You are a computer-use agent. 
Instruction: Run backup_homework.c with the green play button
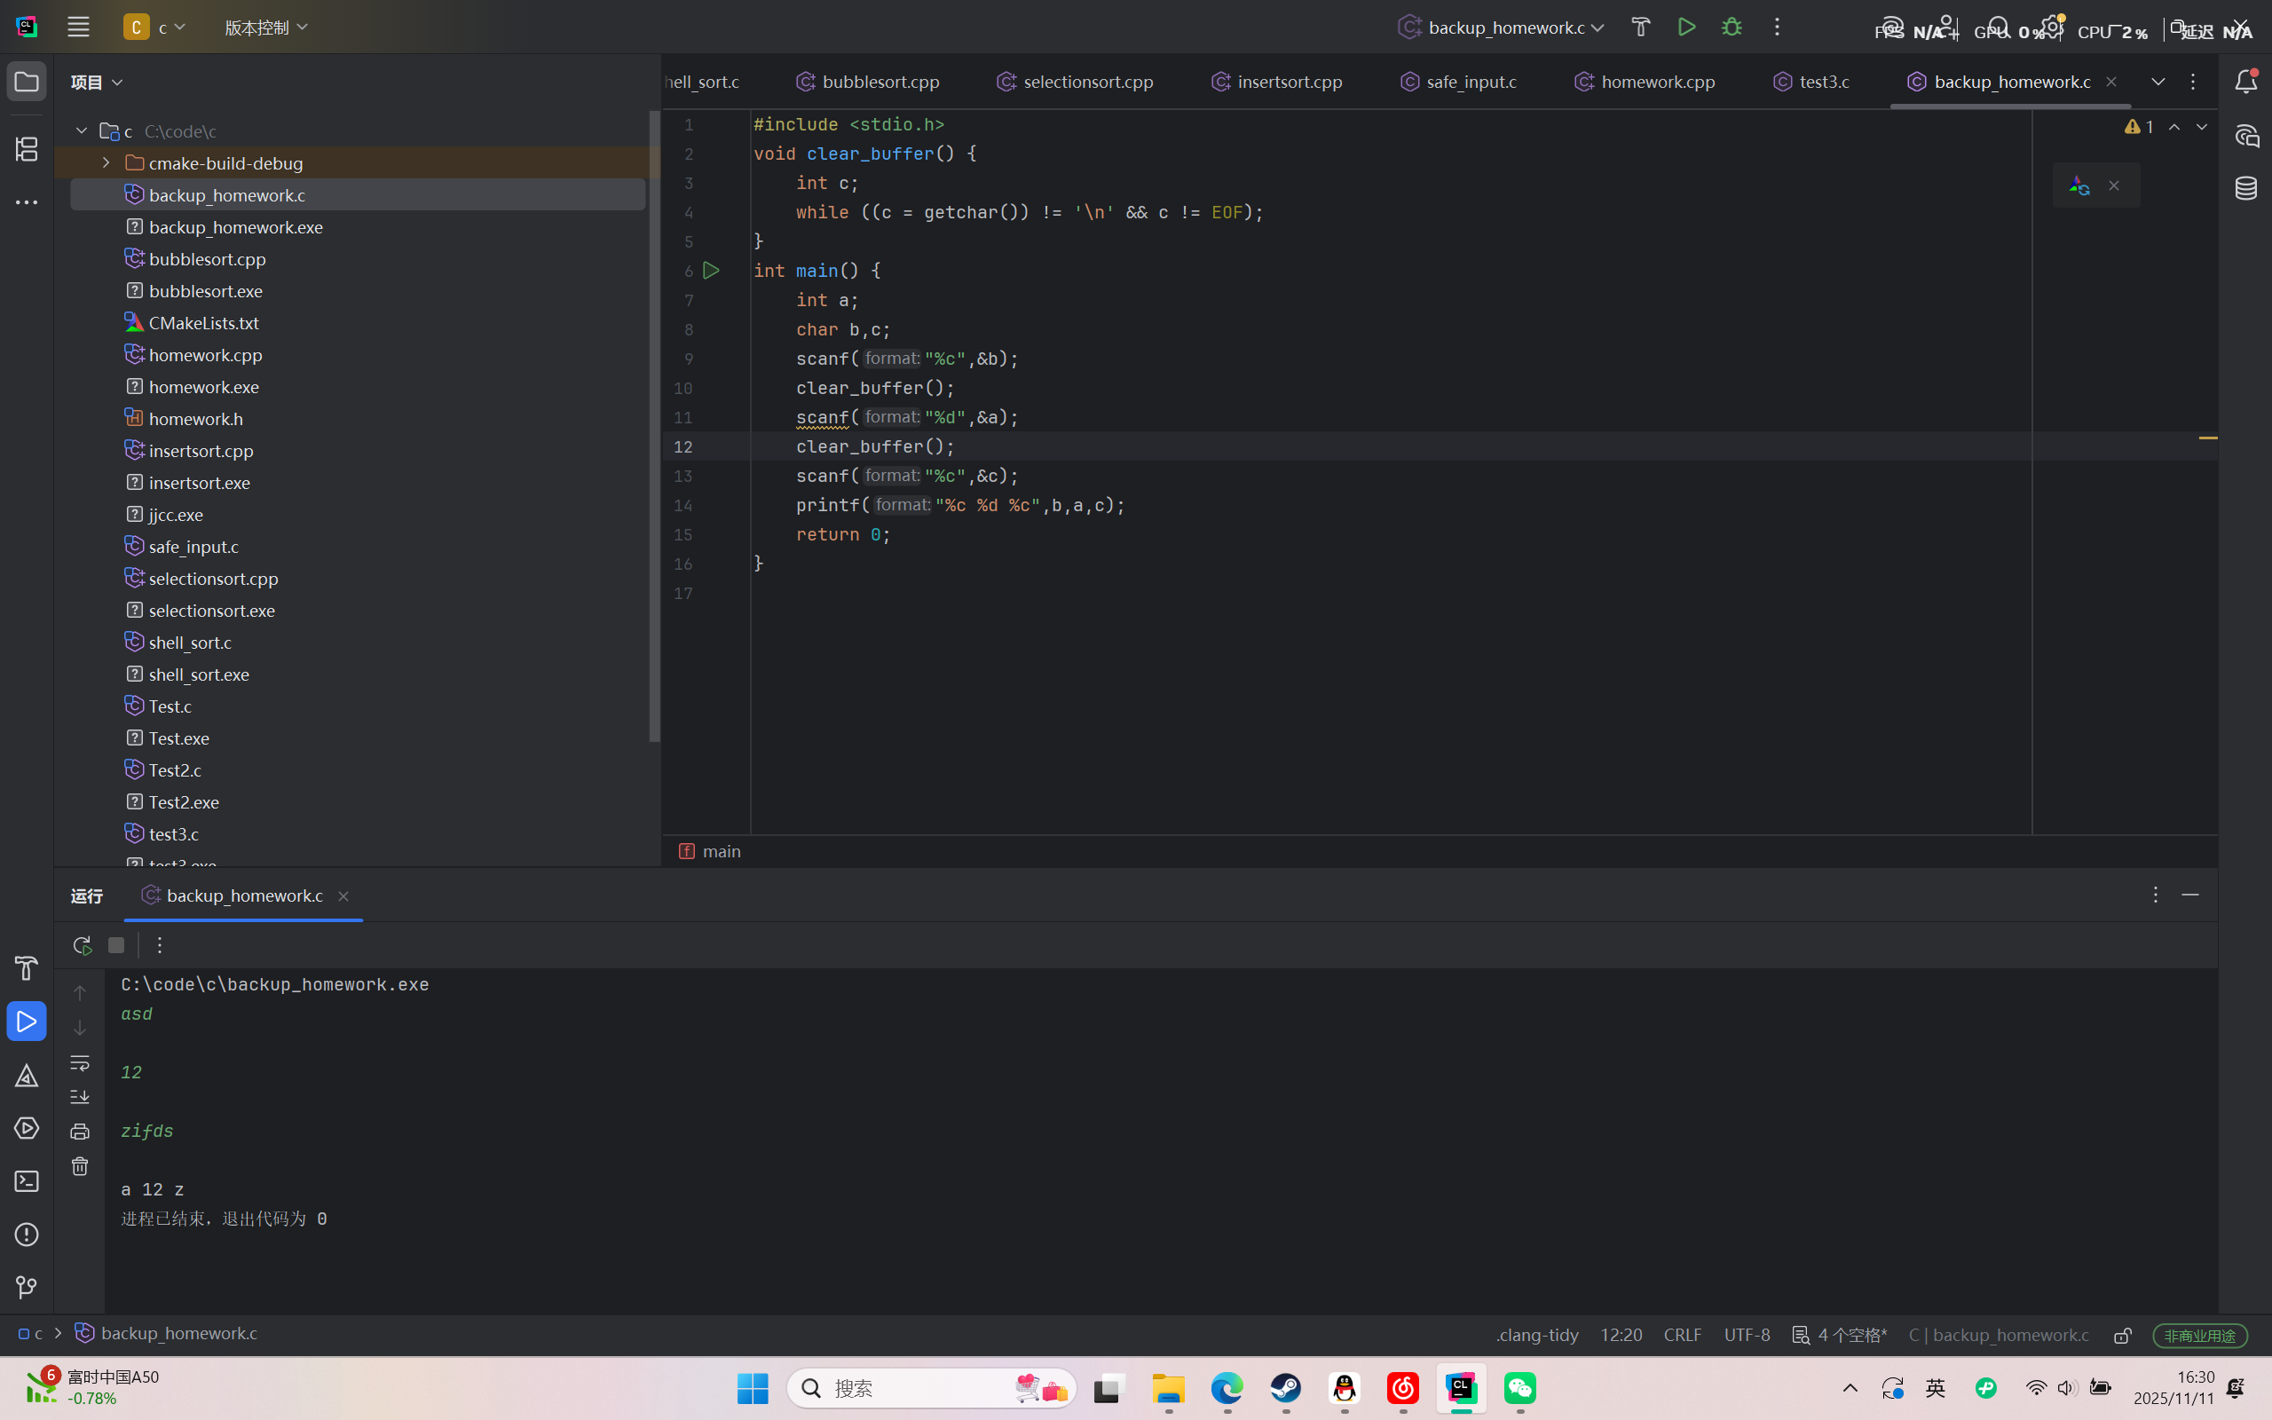pos(1686,28)
